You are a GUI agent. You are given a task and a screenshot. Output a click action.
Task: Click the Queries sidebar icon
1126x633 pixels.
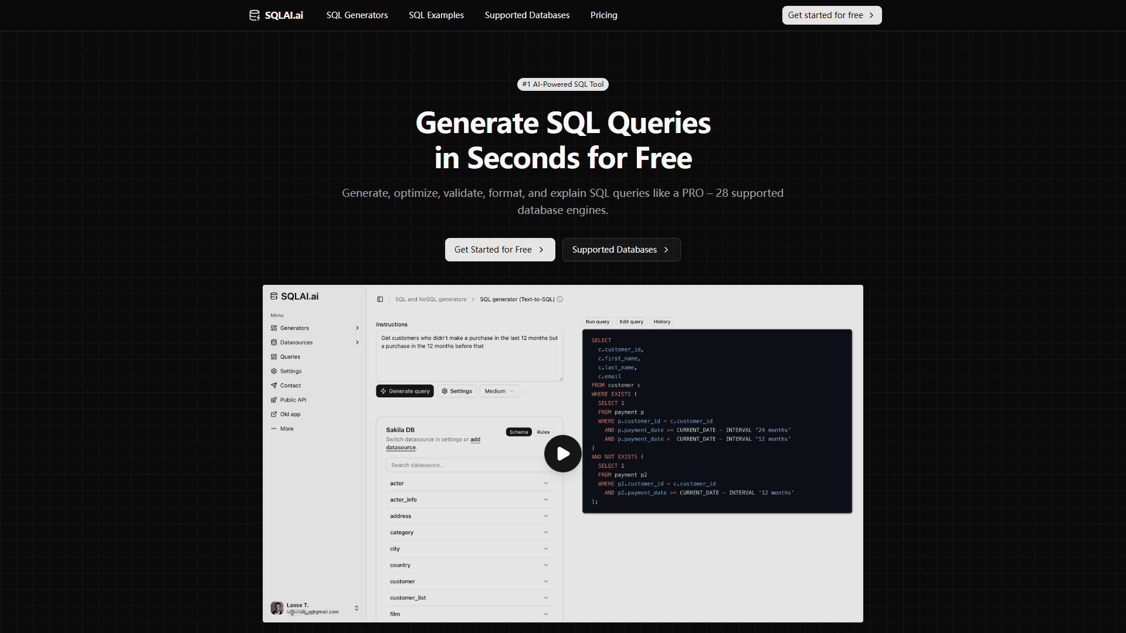pos(274,357)
